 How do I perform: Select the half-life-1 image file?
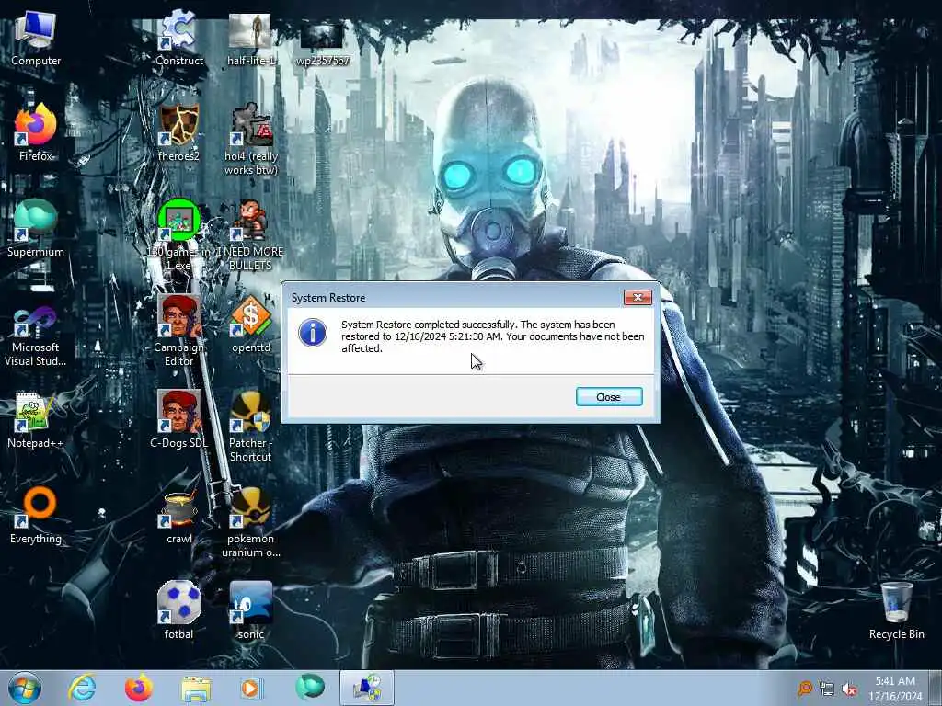[250, 39]
